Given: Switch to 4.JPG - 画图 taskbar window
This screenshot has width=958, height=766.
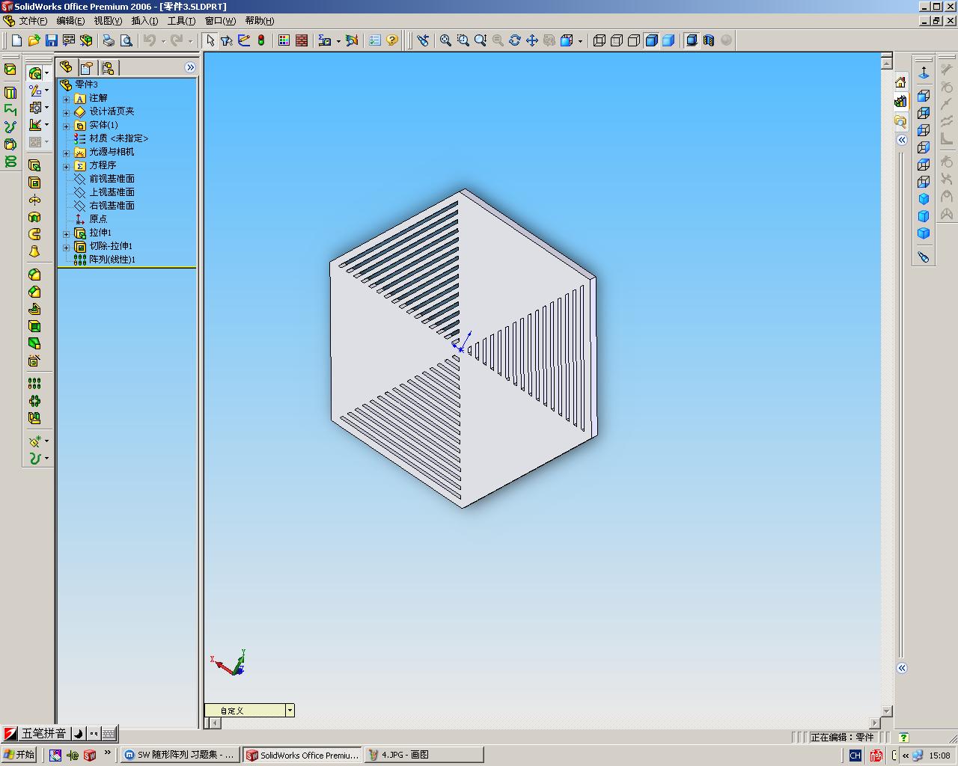Looking at the screenshot, I should [x=424, y=755].
